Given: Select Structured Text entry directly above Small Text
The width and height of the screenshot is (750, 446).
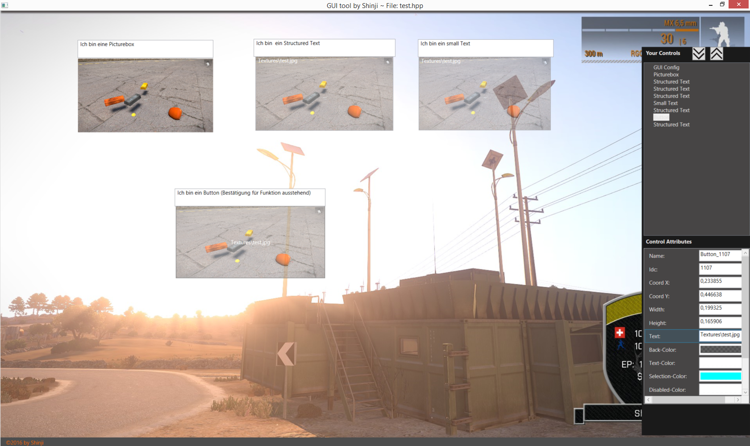Looking at the screenshot, I should pyautogui.click(x=671, y=96).
